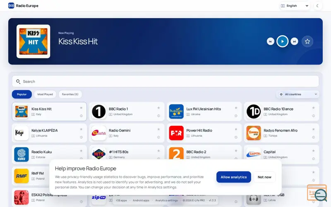
Task: Click the Radyo Fenomen Afro logo
Action: coord(254,133)
